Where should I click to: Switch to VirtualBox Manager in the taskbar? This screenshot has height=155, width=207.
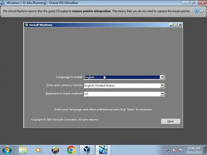pos(87,150)
